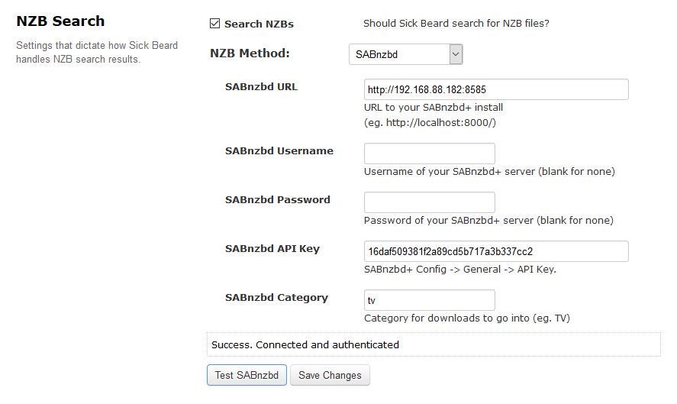
Task: Click the NZB Method label
Action: pos(250,53)
